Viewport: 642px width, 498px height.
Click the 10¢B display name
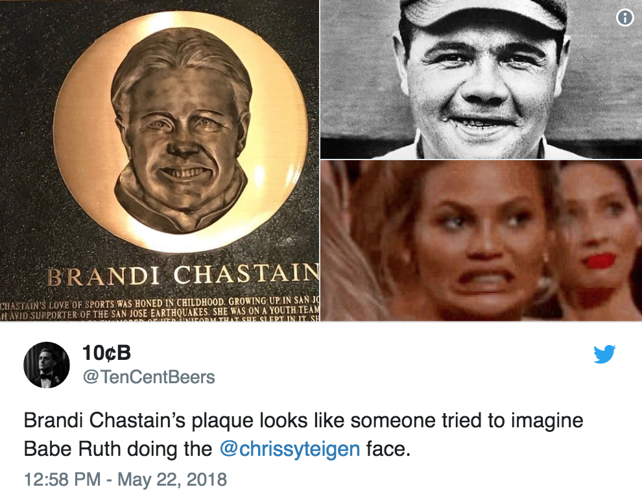pos(106,353)
